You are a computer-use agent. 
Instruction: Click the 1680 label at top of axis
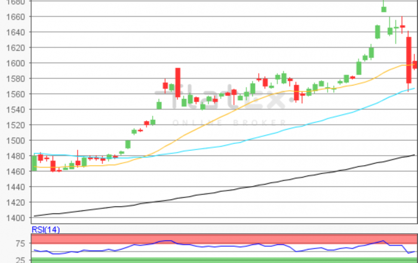[x=15, y=2]
